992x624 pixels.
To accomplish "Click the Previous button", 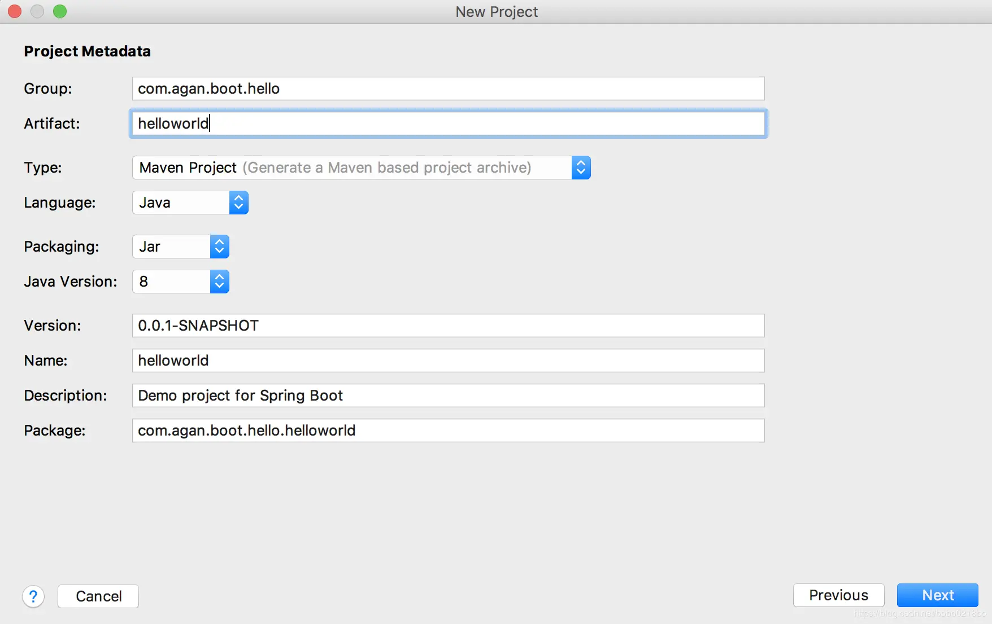I will [x=838, y=595].
